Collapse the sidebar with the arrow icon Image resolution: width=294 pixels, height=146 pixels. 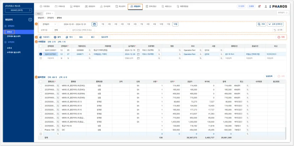(30, 19)
